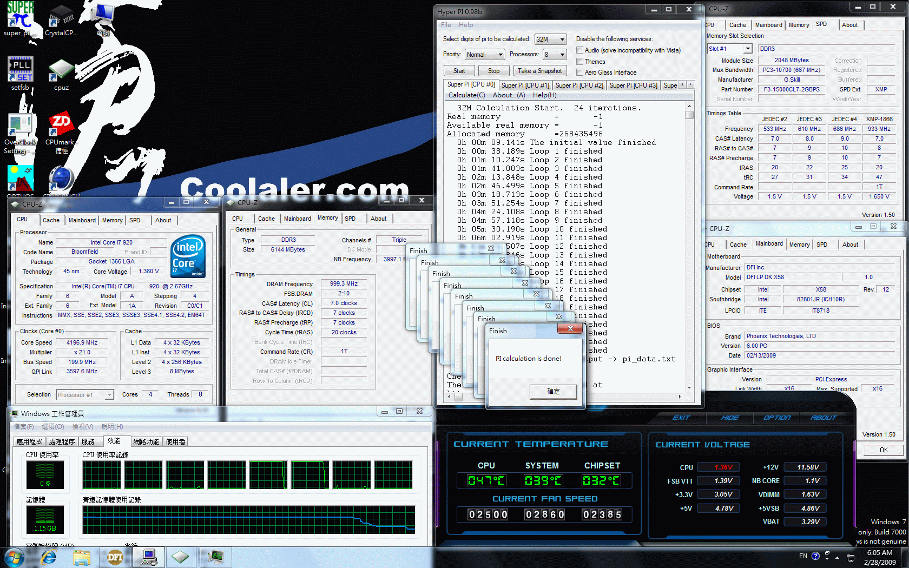The image size is (909, 568).
Task: Click OK in the CPU-Z window
Action: pos(884,450)
